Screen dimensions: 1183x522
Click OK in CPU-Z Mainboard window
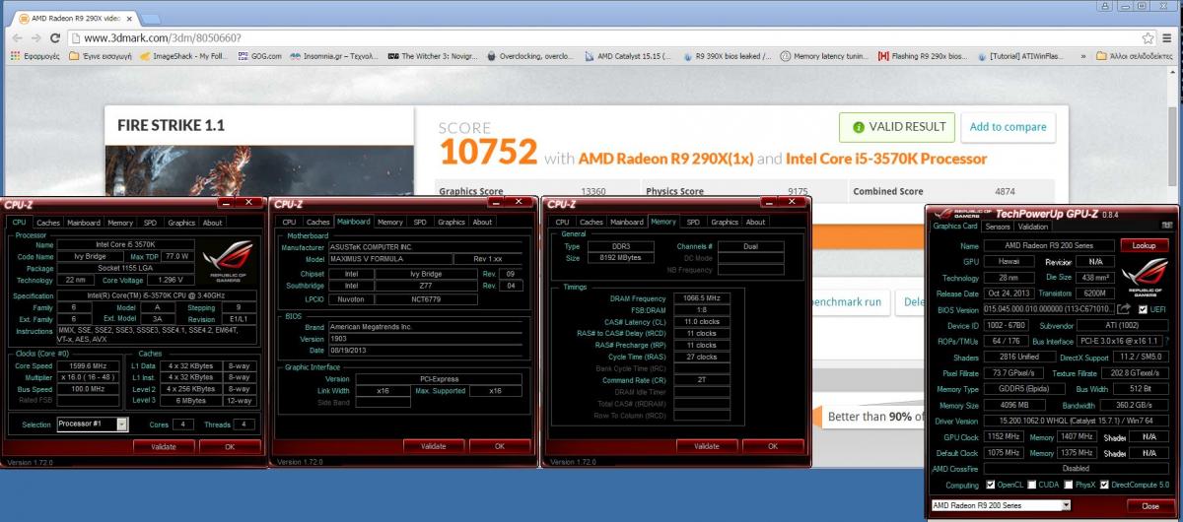(x=499, y=445)
